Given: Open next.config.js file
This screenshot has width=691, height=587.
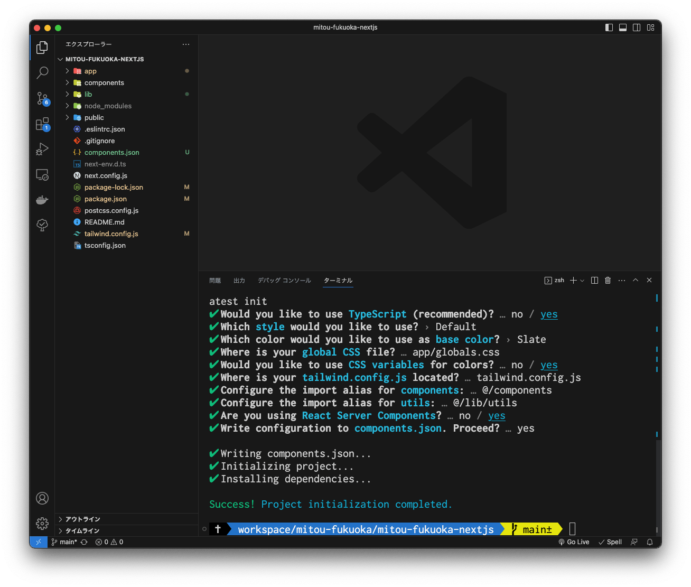Looking at the screenshot, I should [127, 176].
